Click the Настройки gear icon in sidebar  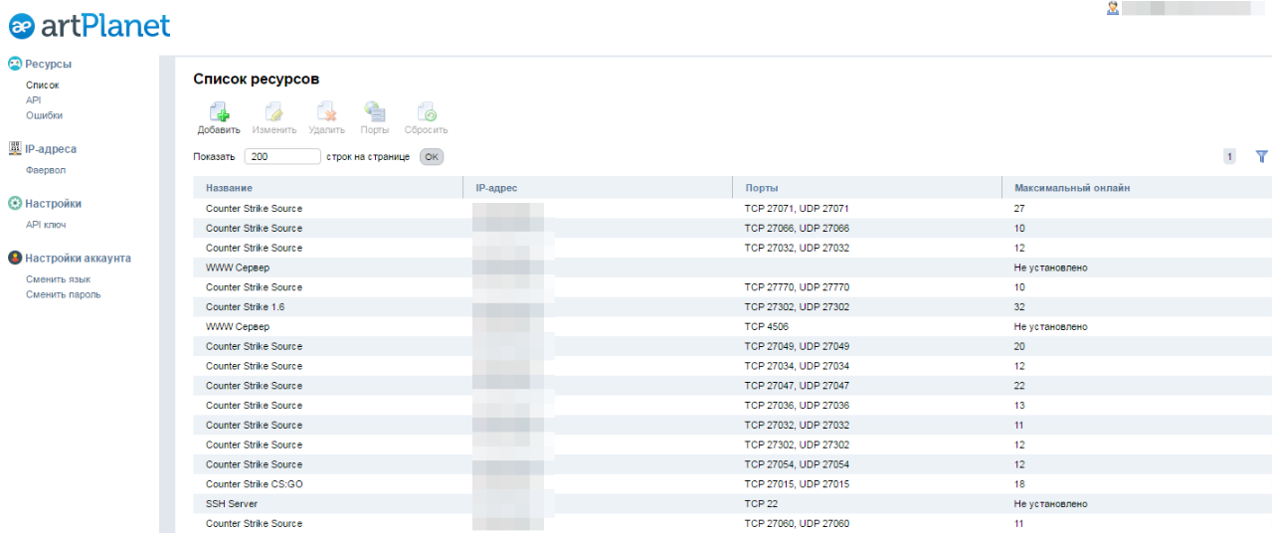tap(15, 203)
